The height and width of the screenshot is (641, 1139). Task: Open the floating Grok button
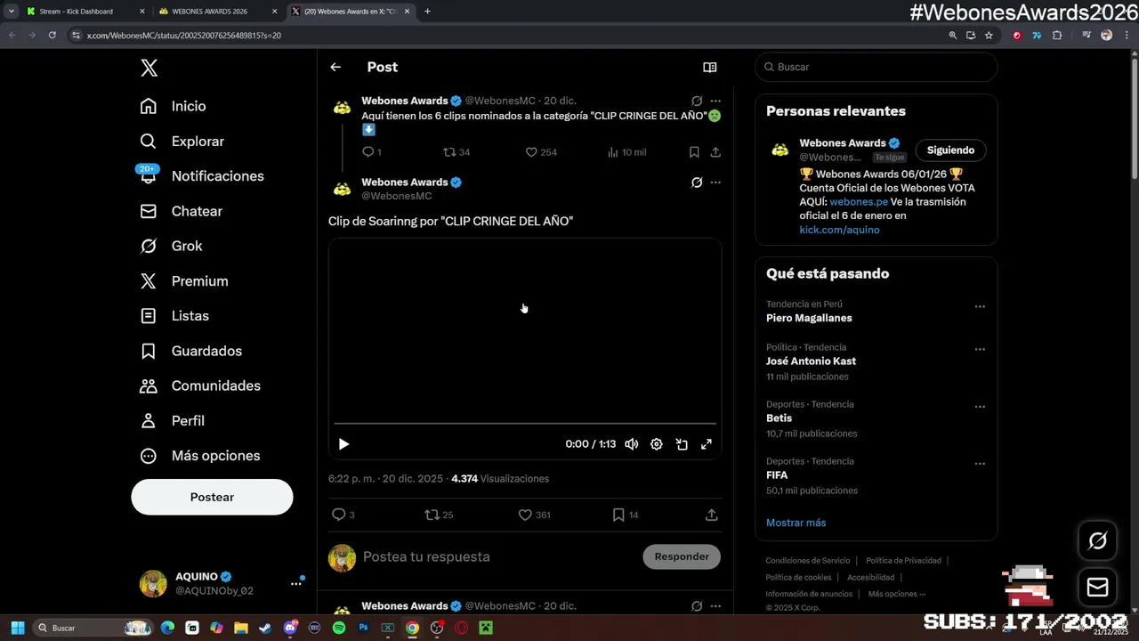coord(1097,540)
